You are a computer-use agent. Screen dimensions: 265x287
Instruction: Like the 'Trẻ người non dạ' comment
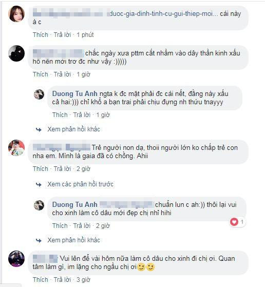coord(41,169)
